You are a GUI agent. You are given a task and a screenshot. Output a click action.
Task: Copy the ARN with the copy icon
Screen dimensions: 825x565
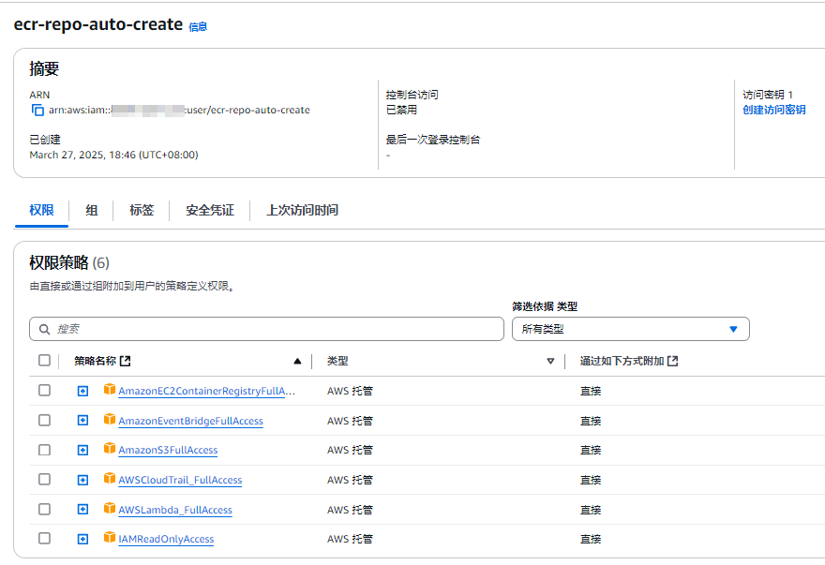37,110
